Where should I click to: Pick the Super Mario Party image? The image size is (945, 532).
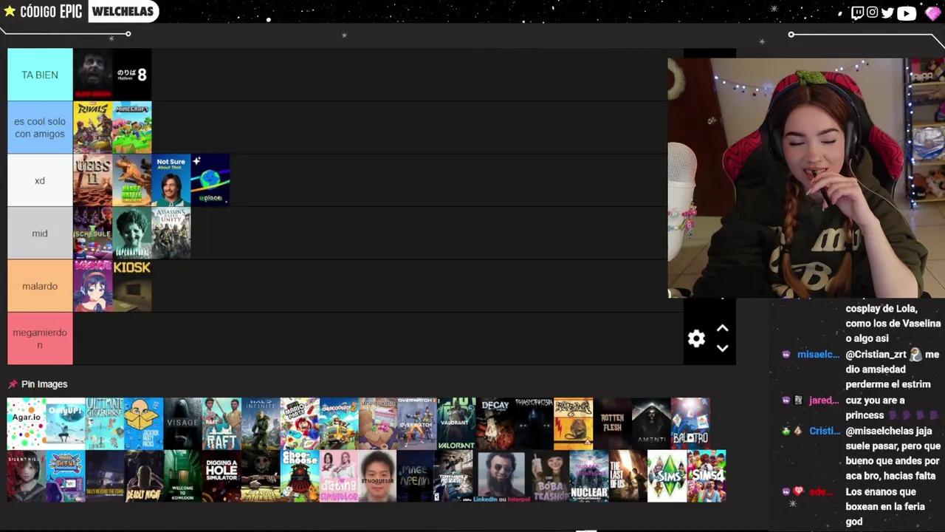click(300, 424)
